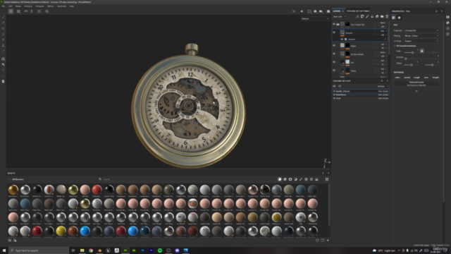Delete selected layer with trash icon
This screenshot has height=254, width=451.
(387, 16)
